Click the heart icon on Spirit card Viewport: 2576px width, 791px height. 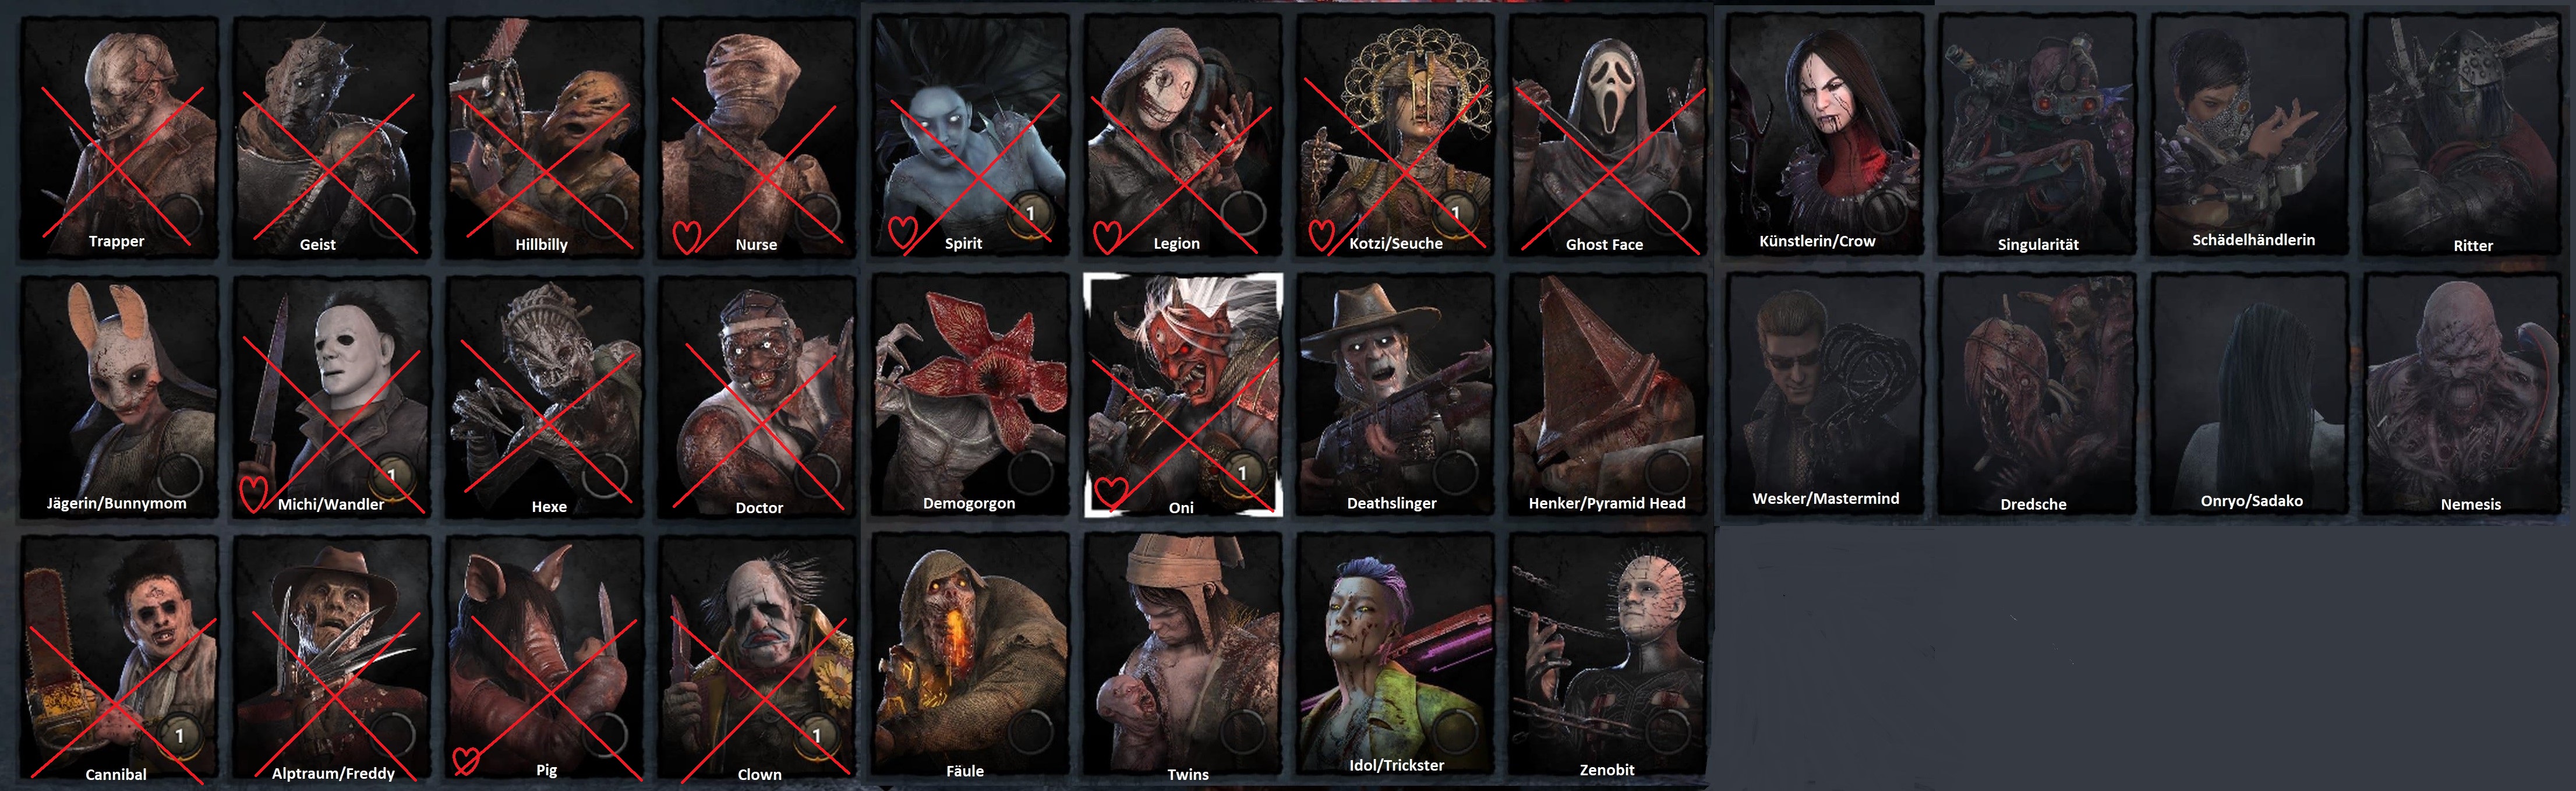click(x=902, y=233)
